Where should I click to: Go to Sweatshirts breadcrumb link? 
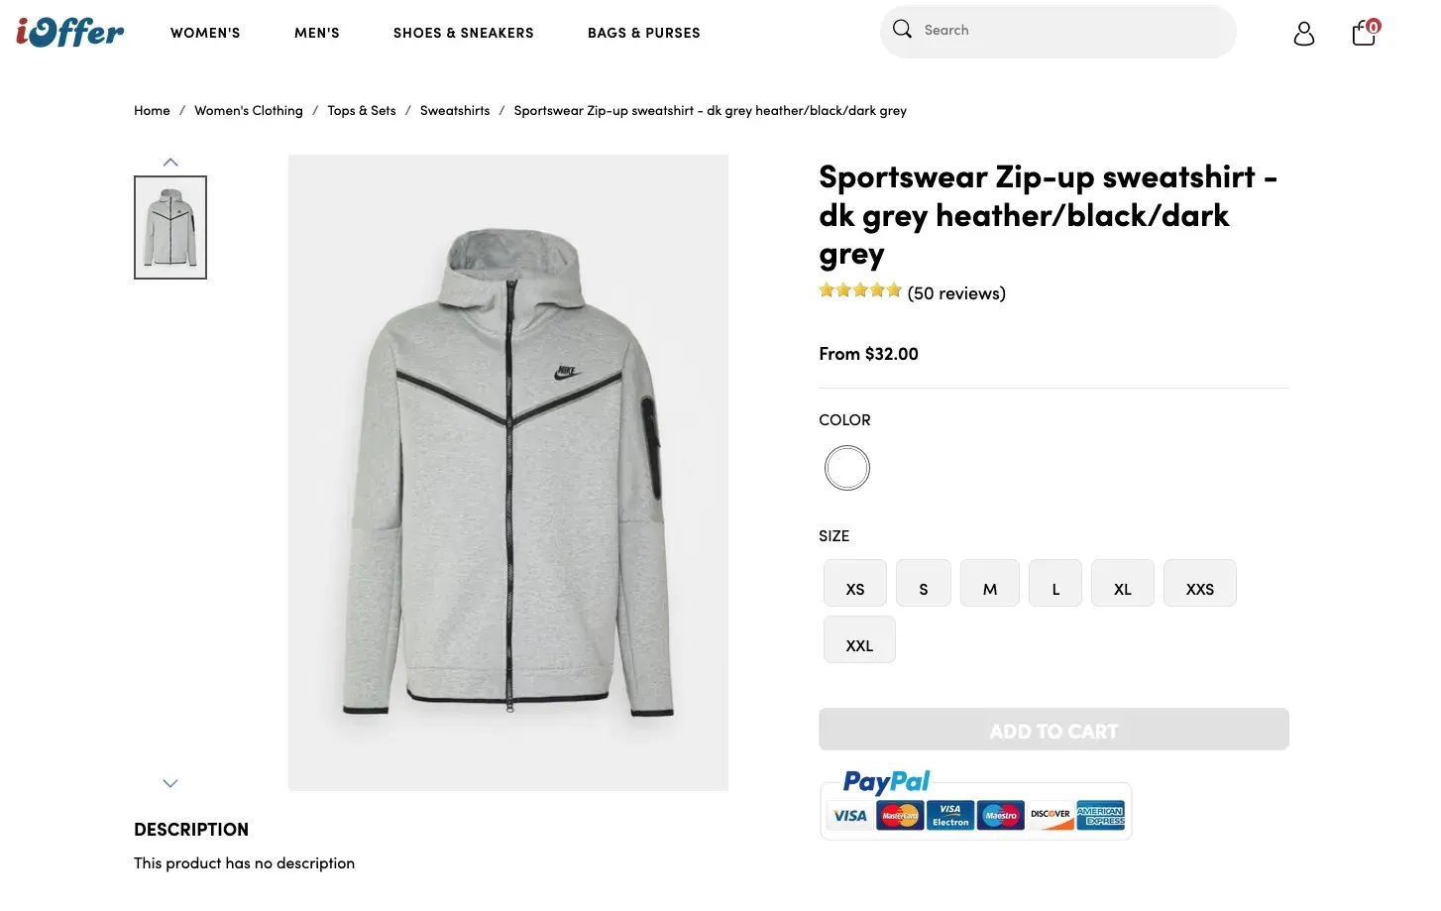(455, 111)
